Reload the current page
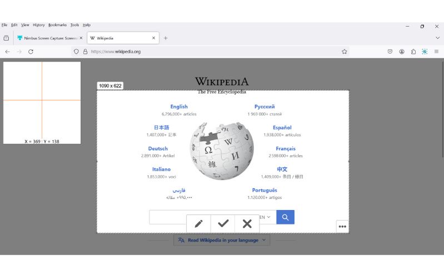 pos(31,52)
